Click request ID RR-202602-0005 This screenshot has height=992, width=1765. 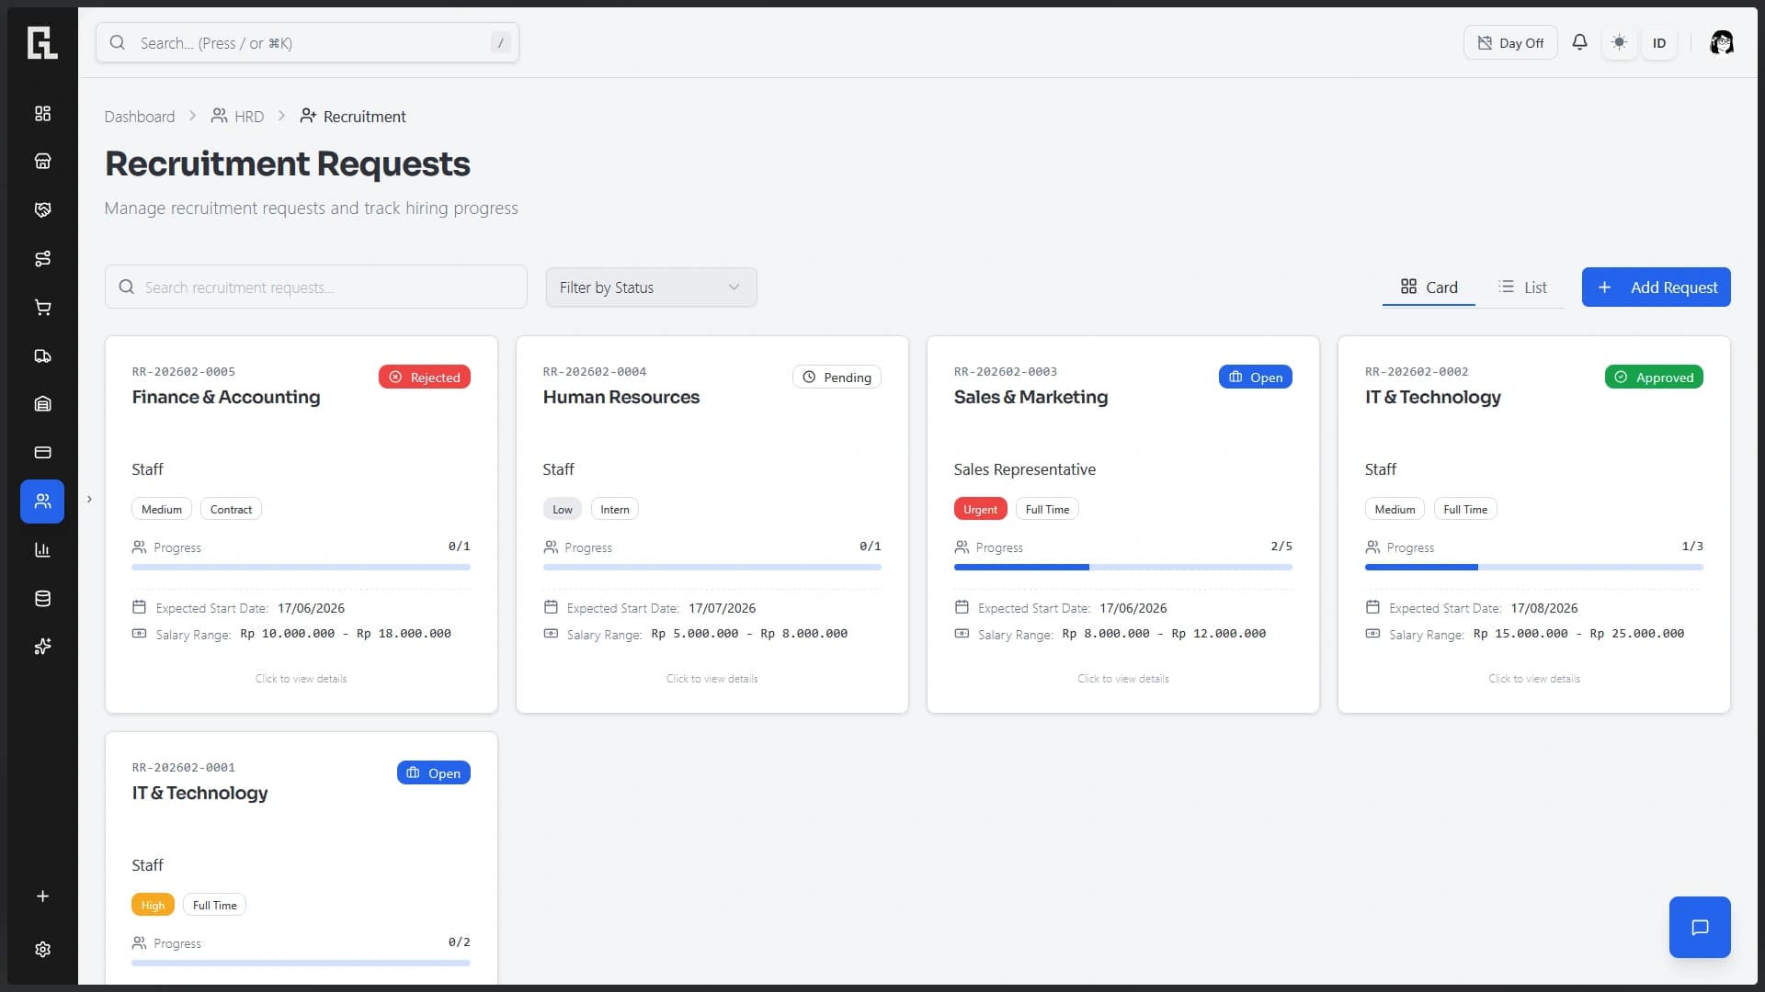[x=184, y=372]
